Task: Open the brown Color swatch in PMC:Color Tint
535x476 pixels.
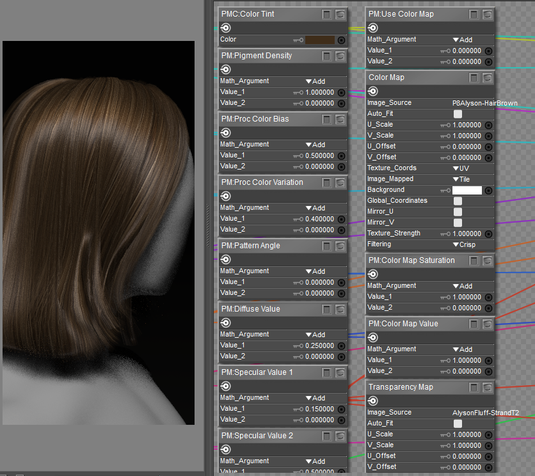Action: tap(320, 40)
